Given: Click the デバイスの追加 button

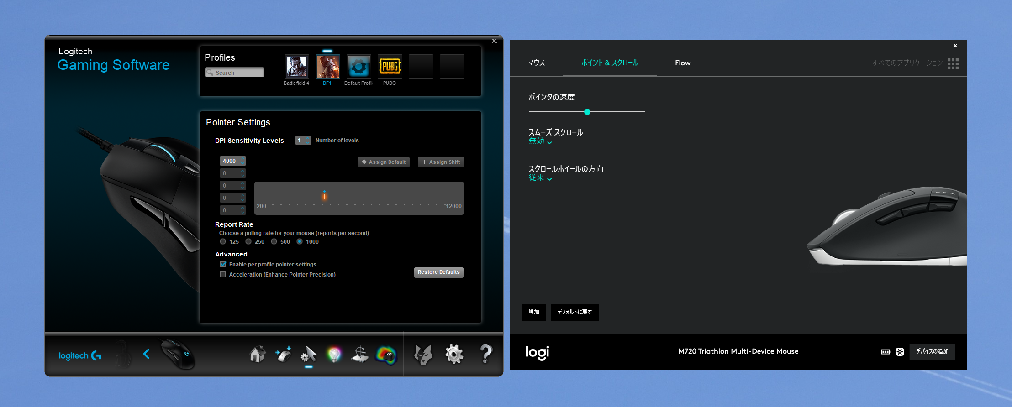Looking at the screenshot, I should click(932, 352).
